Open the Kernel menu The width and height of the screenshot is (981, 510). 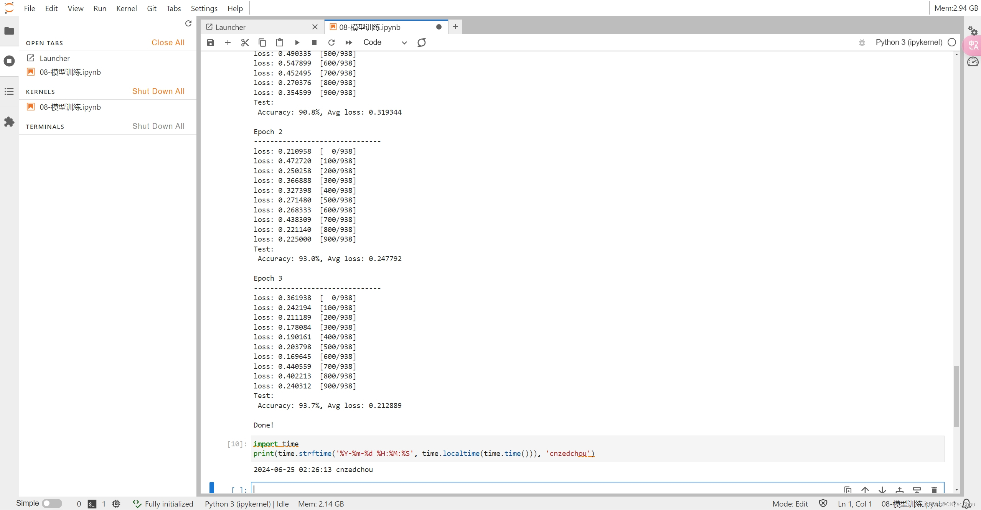[x=126, y=8]
